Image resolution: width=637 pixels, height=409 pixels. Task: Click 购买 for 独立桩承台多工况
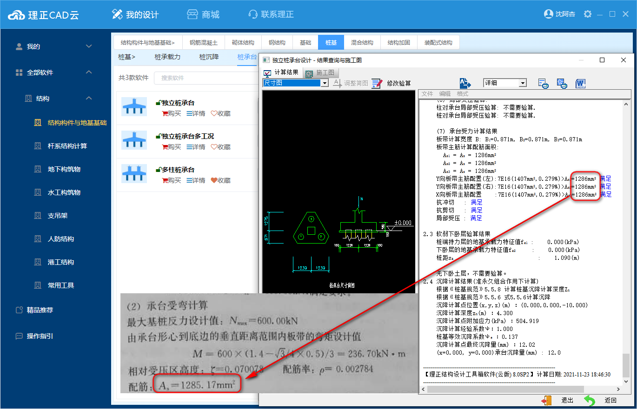(x=171, y=147)
